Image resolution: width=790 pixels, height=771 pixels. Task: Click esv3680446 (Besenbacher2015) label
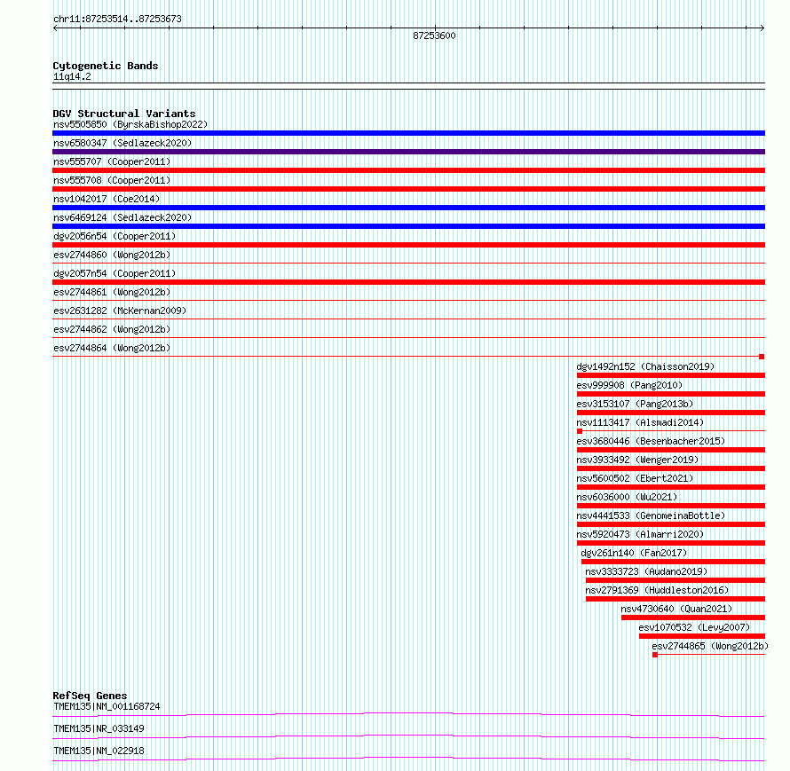point(651,441)
